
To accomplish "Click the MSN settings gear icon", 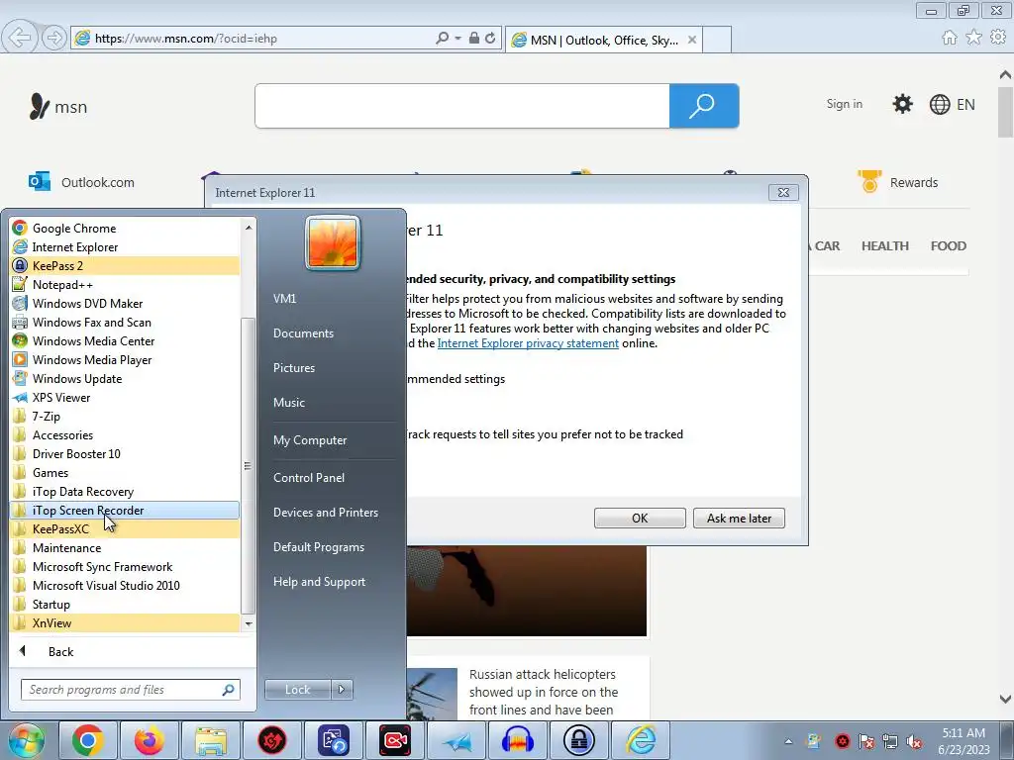I will tap(902, 104).
